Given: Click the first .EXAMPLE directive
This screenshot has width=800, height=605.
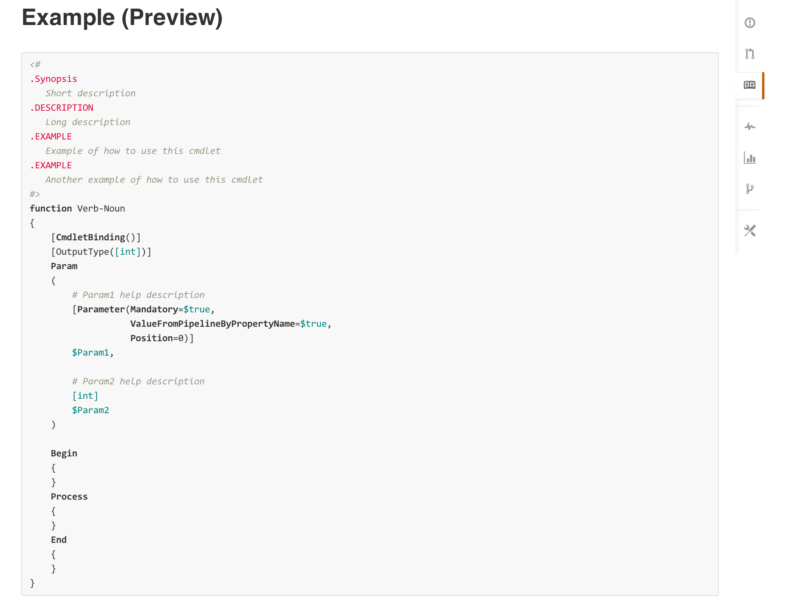Looking at the screenshot, I should pos(50,136).
